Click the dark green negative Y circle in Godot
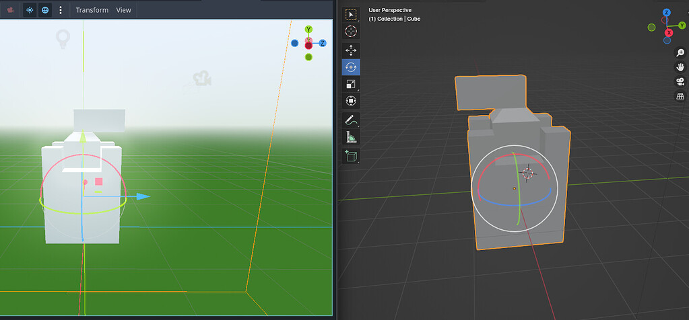Screen dimensions: 689x320 coord(308,57)
